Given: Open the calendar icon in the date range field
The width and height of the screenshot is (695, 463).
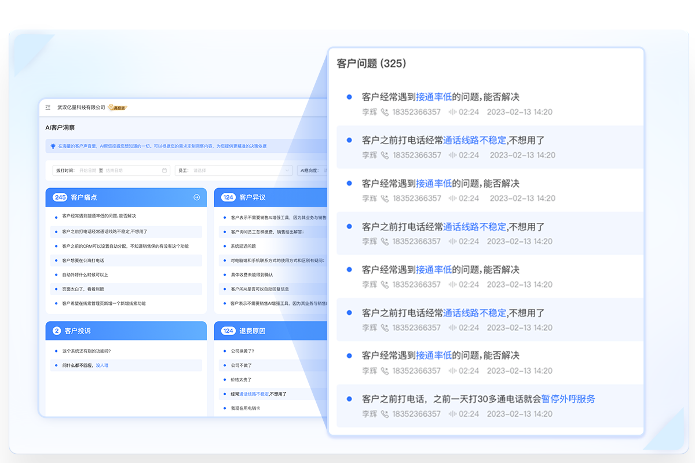Looking at the screenshot, I should (164, 171).
